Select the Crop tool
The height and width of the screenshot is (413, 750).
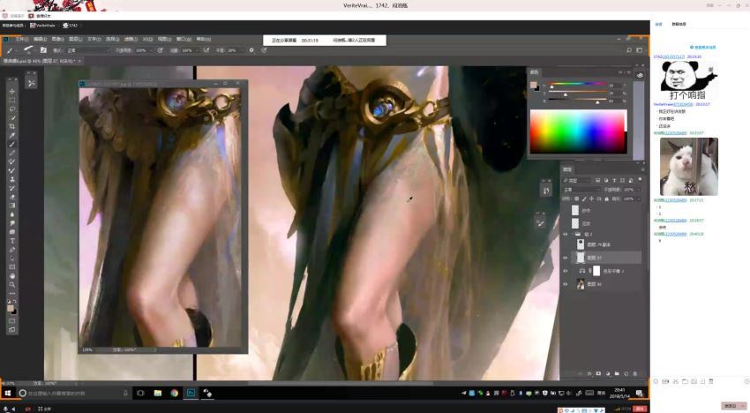point(12,126)
